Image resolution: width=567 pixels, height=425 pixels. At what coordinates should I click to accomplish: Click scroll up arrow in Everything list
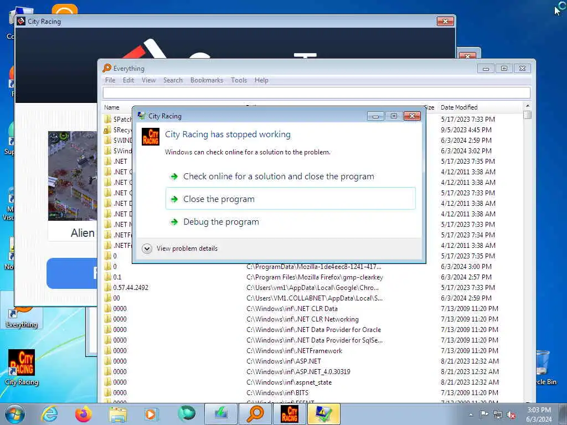(528, 106)
